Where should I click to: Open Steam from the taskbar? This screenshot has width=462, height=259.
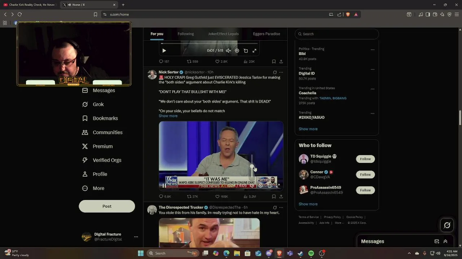pyautogui.click(x=300, y=253)
